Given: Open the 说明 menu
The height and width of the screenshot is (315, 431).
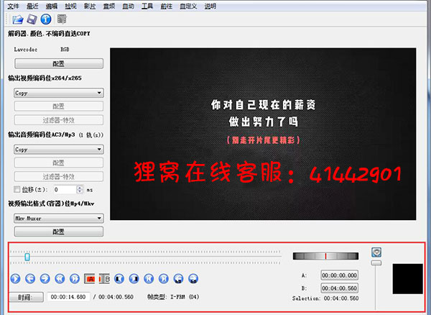Looking at the screenshot, I should 210,6.
